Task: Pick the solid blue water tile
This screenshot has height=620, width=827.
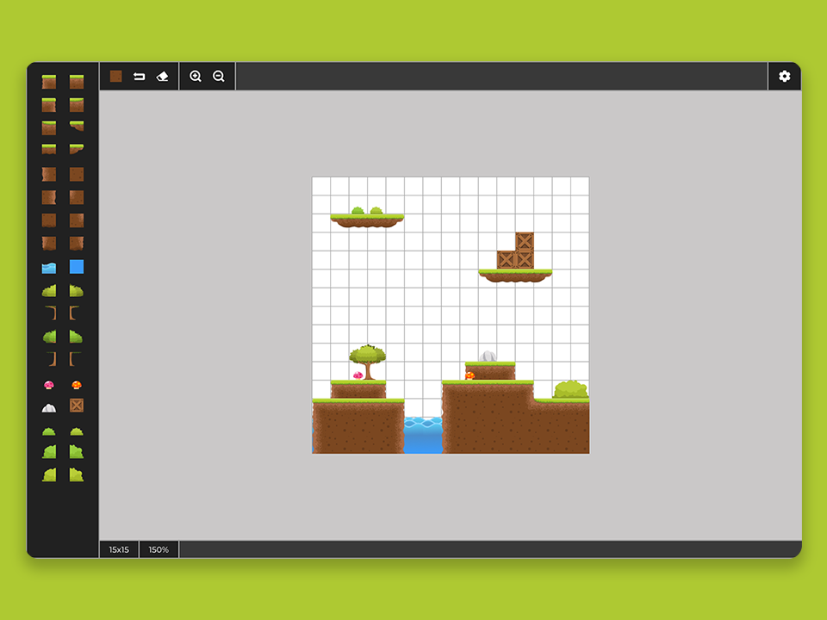Action: tap(77, 267)
